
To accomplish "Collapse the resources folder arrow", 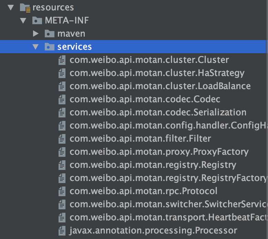I will point(11,7).
